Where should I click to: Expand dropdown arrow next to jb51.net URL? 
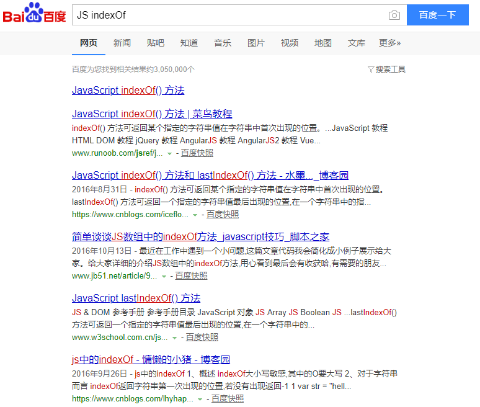click(164, 276)
